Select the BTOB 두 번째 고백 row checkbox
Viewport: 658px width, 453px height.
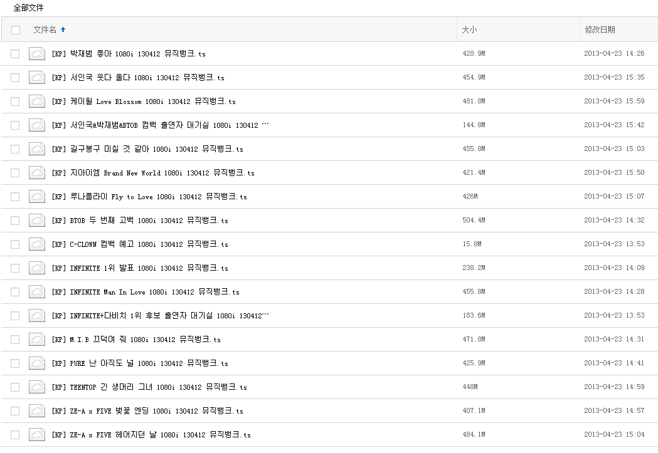coord(15,220)
